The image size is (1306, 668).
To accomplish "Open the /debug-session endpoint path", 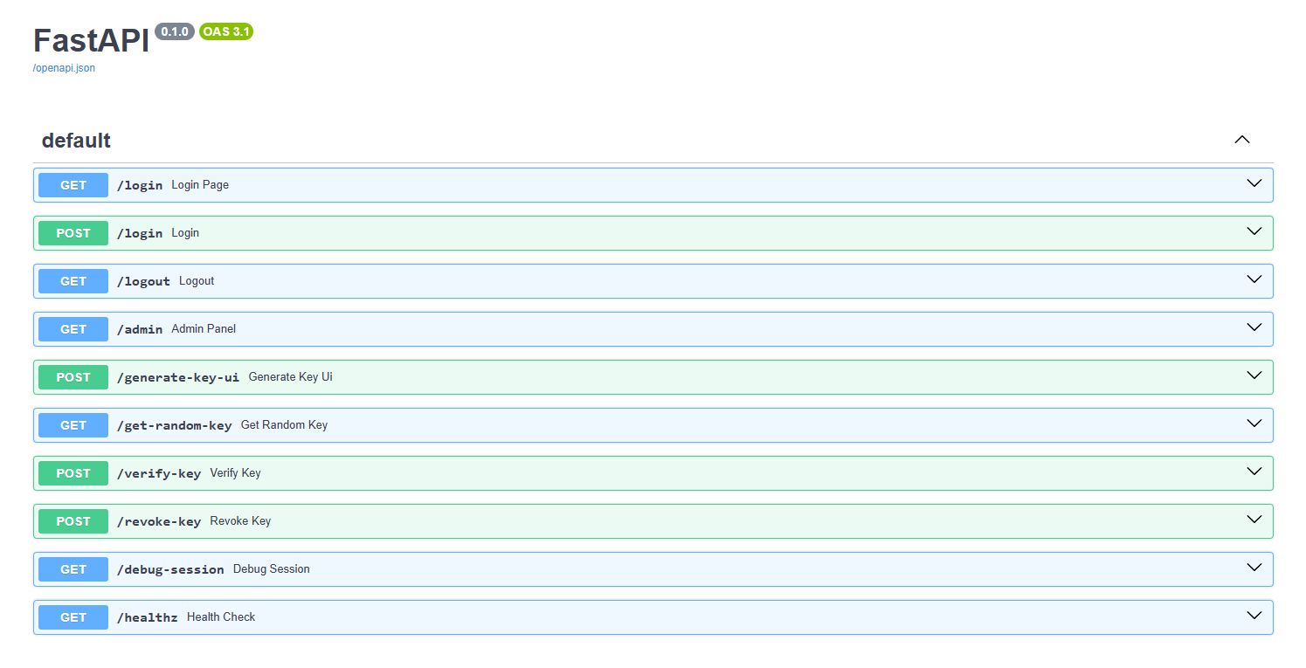I will (170, 569).
